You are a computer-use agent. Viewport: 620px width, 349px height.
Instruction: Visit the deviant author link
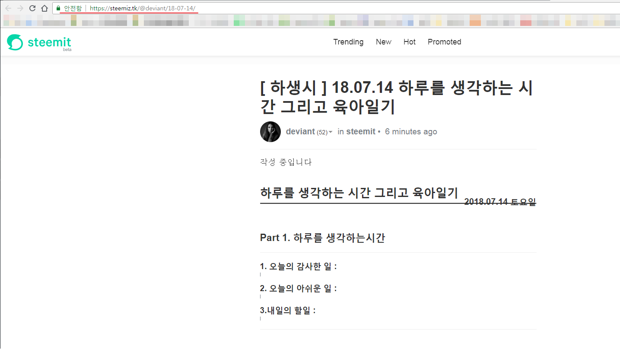(300, 132)
